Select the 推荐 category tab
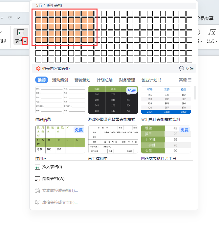219x229 pixels. (x=42, y=80)
